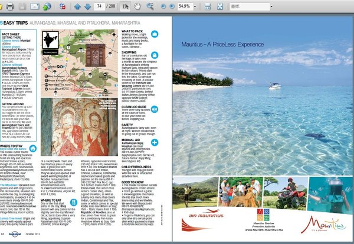Screen dimensions: 354x244
Task: Click the zoom percentage field 54.9%
Action: 185,6
